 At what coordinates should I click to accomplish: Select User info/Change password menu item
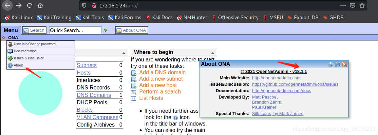pos(41,44)
